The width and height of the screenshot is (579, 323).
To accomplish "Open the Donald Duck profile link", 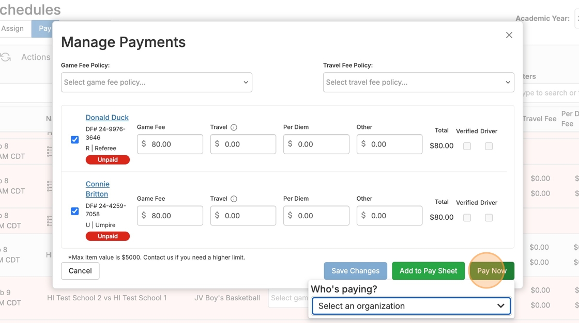I will coord(107,118).
